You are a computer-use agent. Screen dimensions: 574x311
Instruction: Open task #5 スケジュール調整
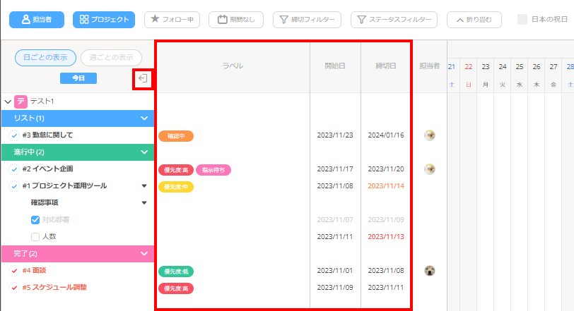pos(54,287)
